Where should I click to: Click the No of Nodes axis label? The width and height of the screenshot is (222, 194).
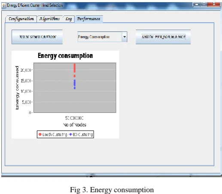point(75,125)
